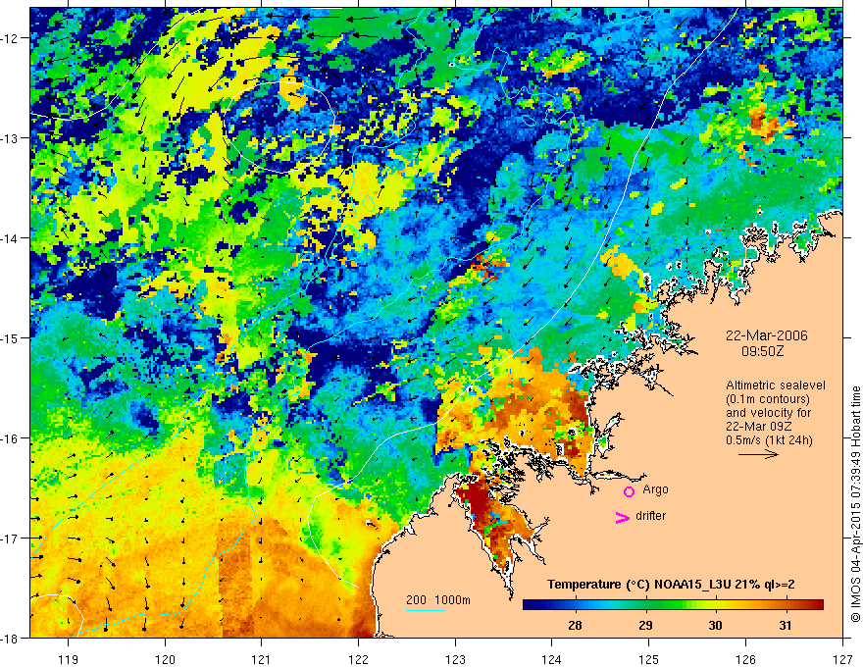This screenshot has height=667, width=863.
Task: Click the longitude label '125'
Action: tap(649, 658)
